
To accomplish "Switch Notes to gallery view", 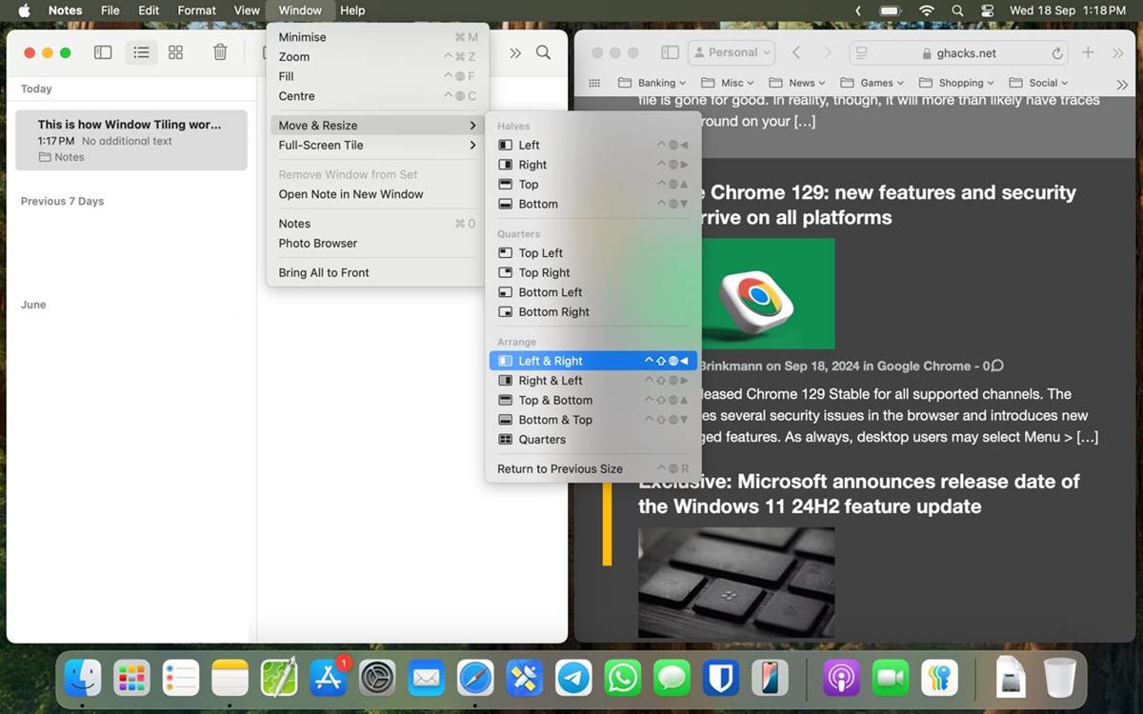I will click(x=175, y=52).
